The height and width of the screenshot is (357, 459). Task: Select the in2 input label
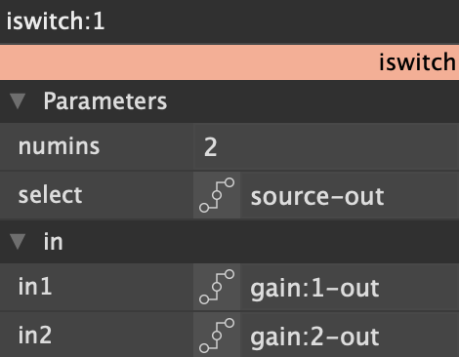click(x=35, y=336)
